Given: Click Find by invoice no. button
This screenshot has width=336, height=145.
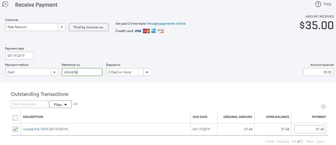Looking at the screenshot, I should tap(89, 27).
